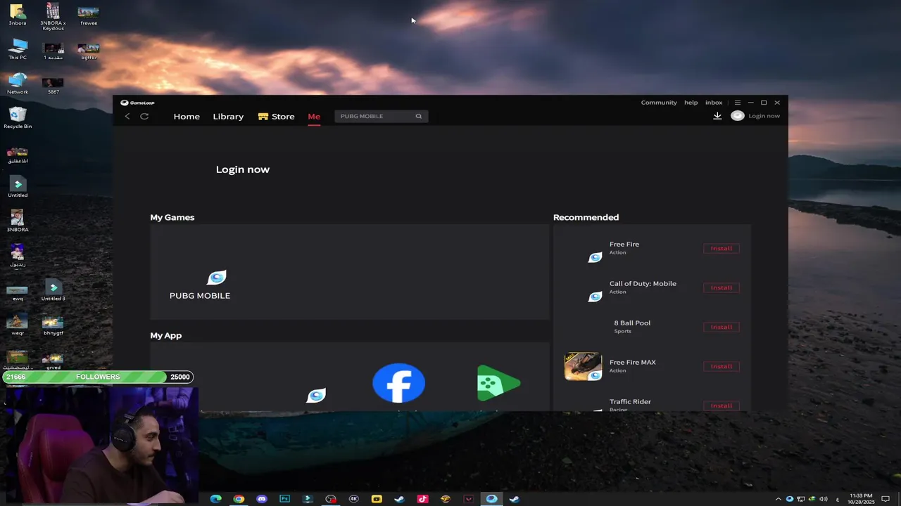Click the 'Call of Duty: Mobile' title

click(643, 283)
